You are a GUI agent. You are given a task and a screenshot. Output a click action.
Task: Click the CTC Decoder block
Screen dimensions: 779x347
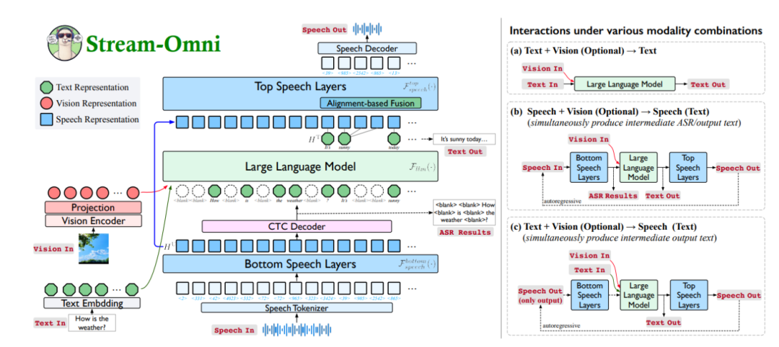click(296, 227)
